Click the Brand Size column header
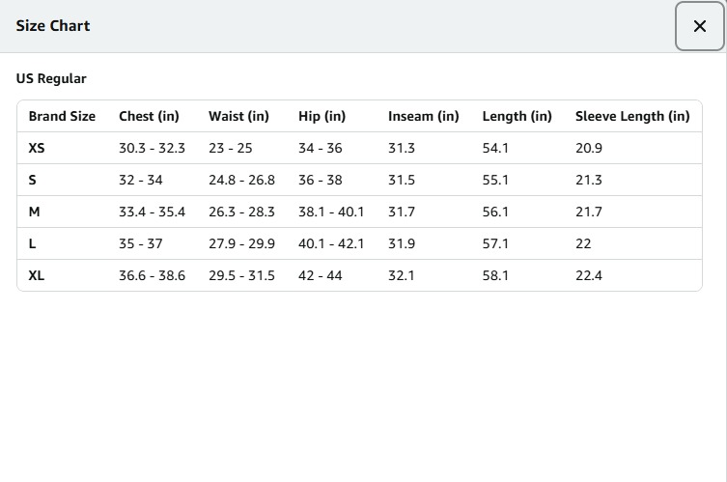727x482 pixels. pyautogui.click(x=62, y=116)
